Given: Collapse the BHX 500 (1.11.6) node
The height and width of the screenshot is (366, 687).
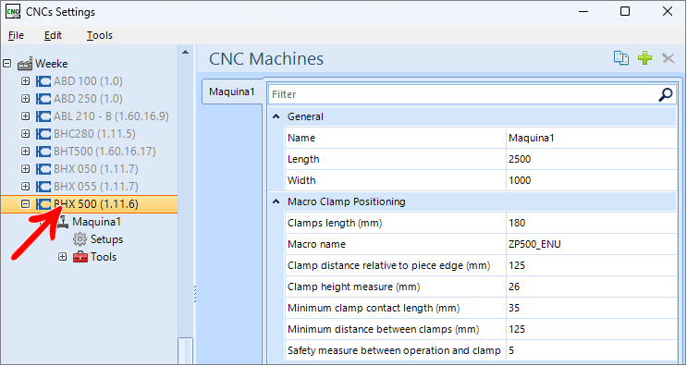Looking at the screenshot, I should click(25, 204).
